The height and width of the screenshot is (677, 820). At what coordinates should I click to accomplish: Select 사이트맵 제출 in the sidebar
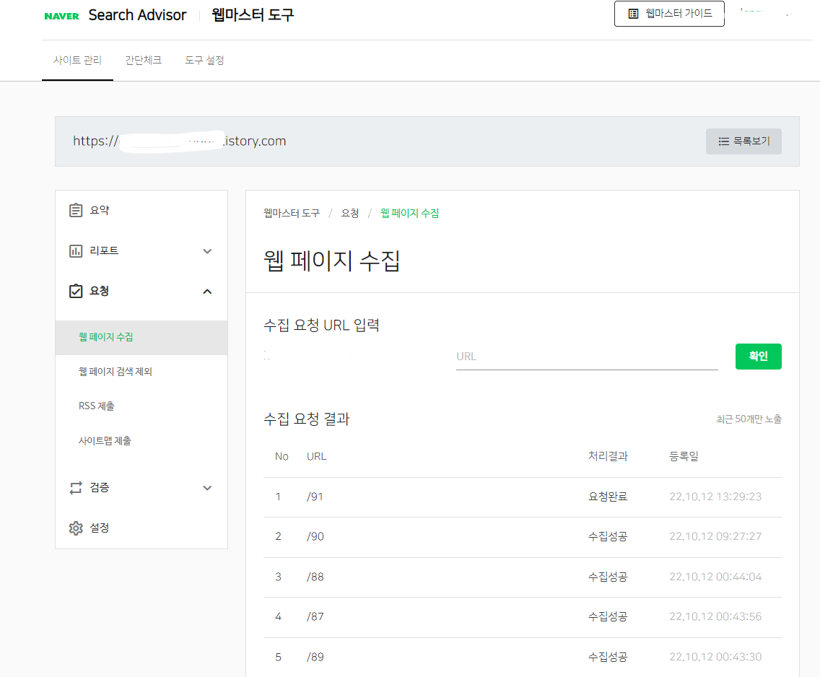tap(106, 439)
